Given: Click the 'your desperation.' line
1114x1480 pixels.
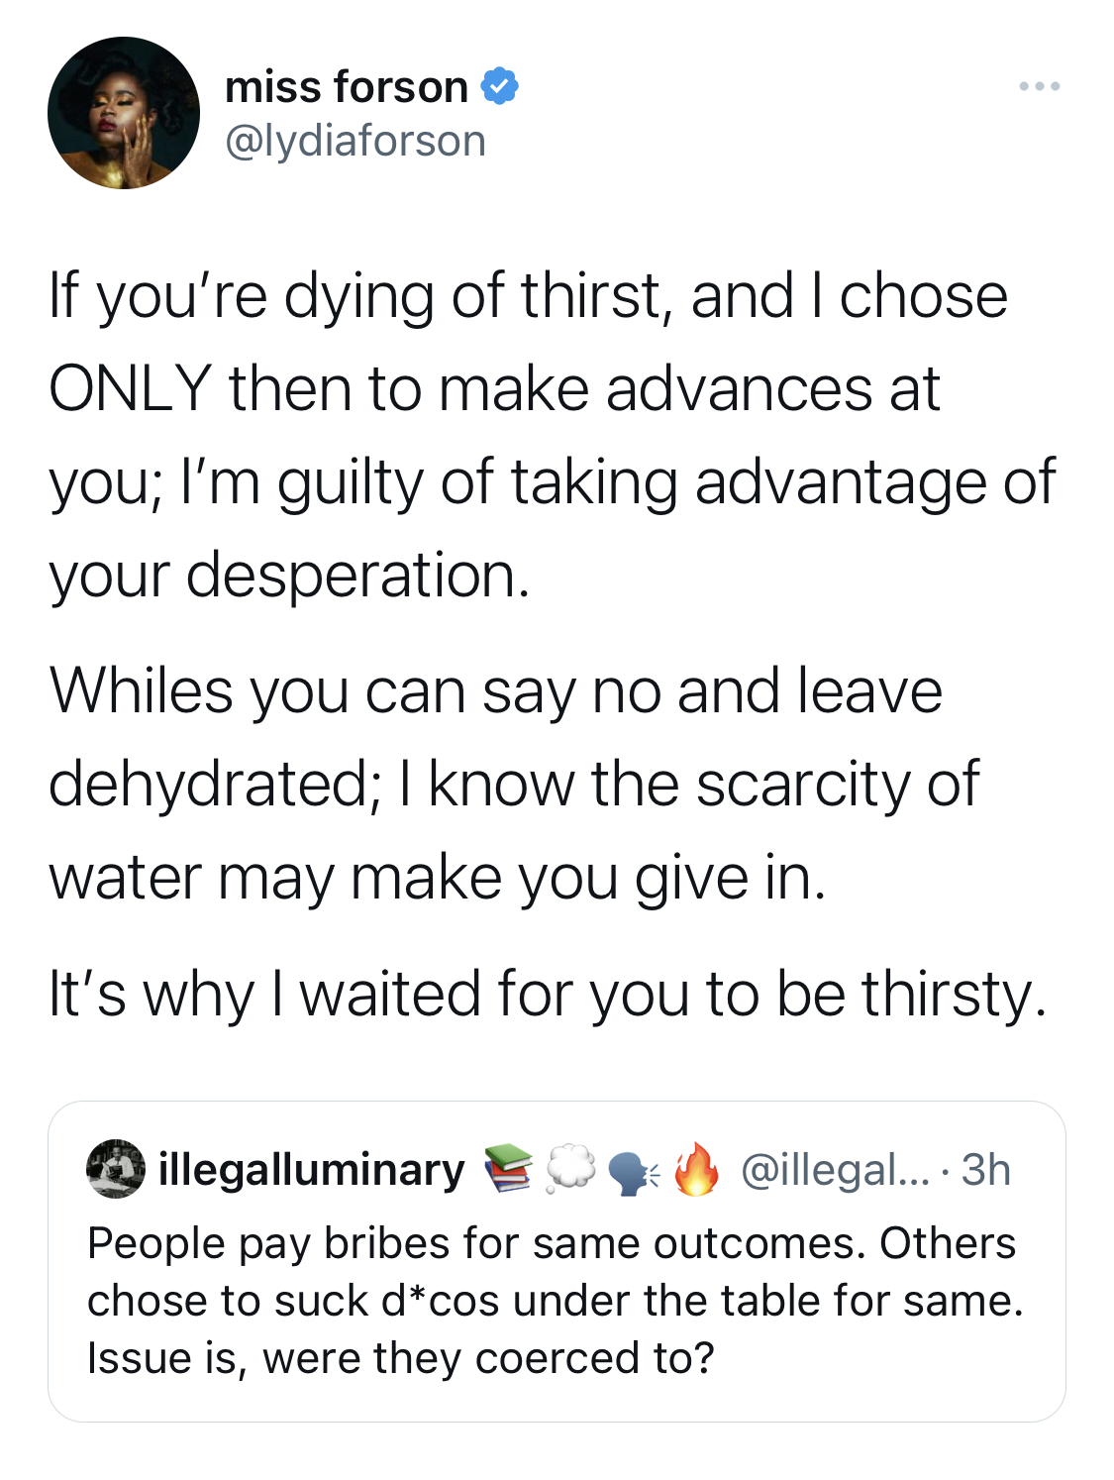Looking at the screenshot, I should (x=289, y=576).
